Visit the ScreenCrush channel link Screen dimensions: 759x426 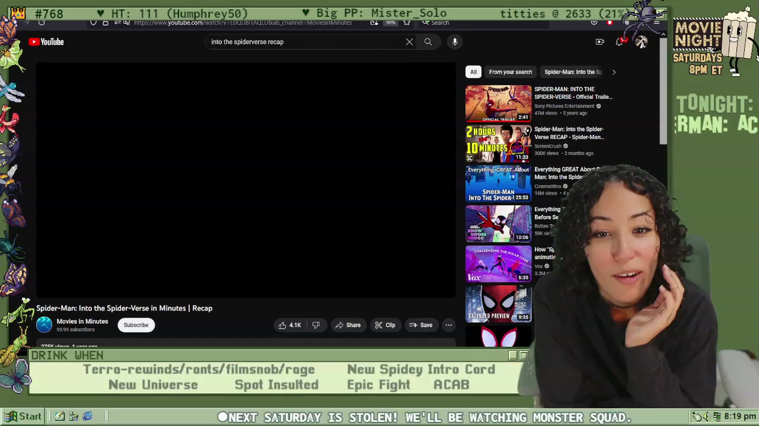tap(548, 146)
